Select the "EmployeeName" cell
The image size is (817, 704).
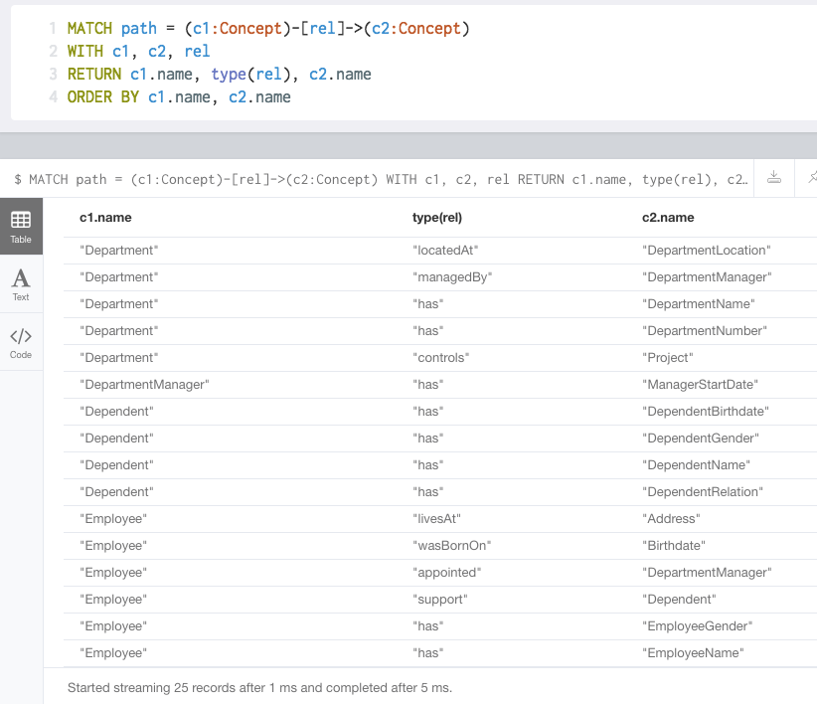[693, 653]
